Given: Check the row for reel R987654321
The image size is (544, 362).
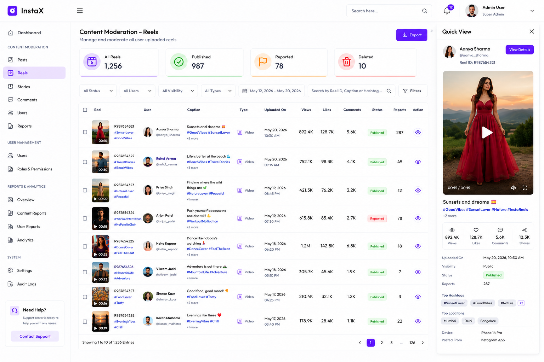Looking at the screenshot, I should click(85, 132).
